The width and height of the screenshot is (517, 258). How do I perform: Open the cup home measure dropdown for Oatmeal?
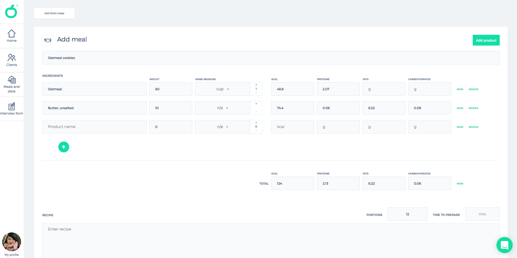pyautogui.click(x=223, y=89)
